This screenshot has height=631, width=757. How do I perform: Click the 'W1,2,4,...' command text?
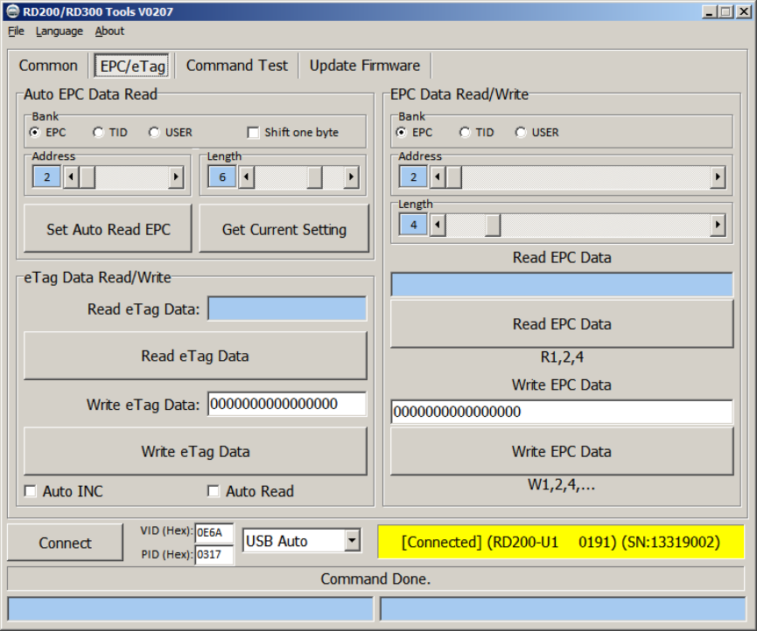[562, 484]
